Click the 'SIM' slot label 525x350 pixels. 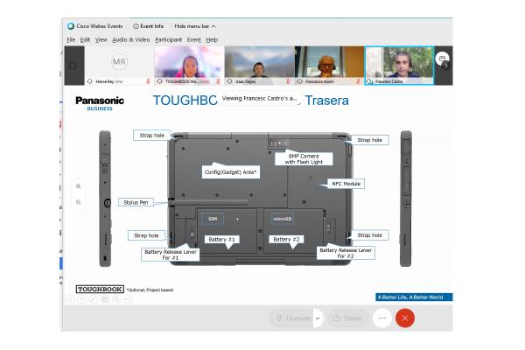tap(213, 219)
